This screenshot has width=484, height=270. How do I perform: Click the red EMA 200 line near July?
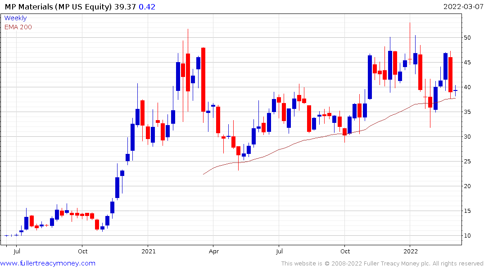coord(279,150)
